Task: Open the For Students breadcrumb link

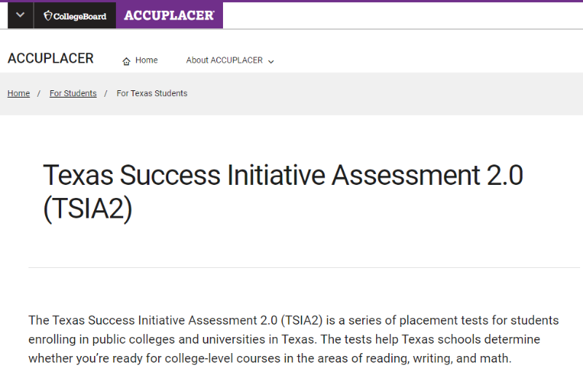Action: click(73, 94)
